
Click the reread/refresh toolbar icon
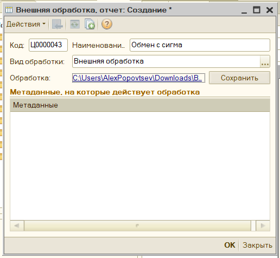pyautogui.click(x=75, y=24)
